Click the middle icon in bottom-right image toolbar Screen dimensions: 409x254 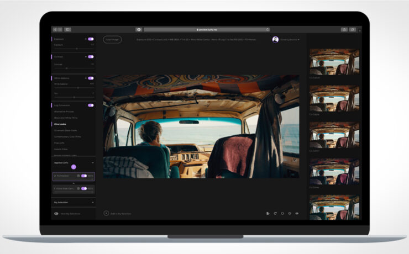[282, 213]
